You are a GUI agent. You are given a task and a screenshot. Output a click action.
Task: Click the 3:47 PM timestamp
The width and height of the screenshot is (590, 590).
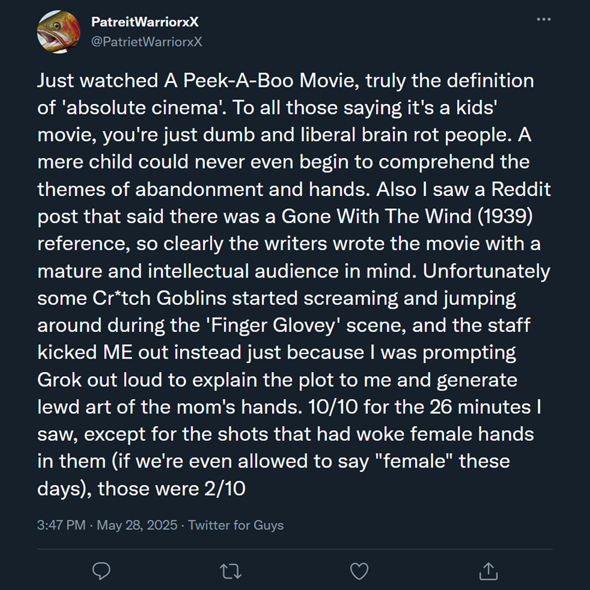(x=61, y=525)
